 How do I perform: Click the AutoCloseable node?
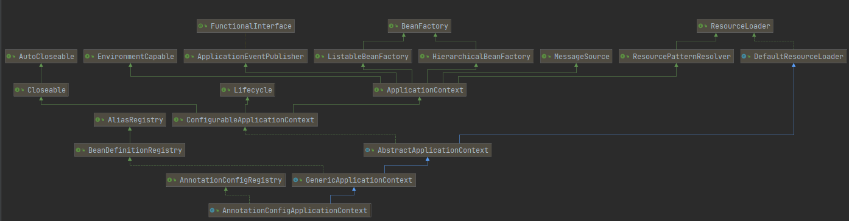coord(41,57)
